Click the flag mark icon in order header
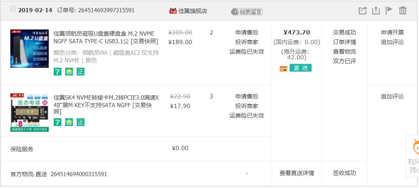Image resolution: width=419 pixels, height=188 pixels. pos(389,10)
